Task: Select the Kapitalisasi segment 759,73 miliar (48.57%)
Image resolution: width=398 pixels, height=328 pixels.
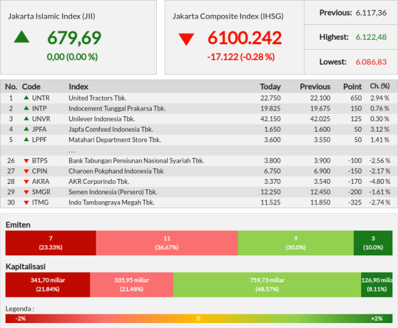Action: pyautogui.click(x=267, y=285)
